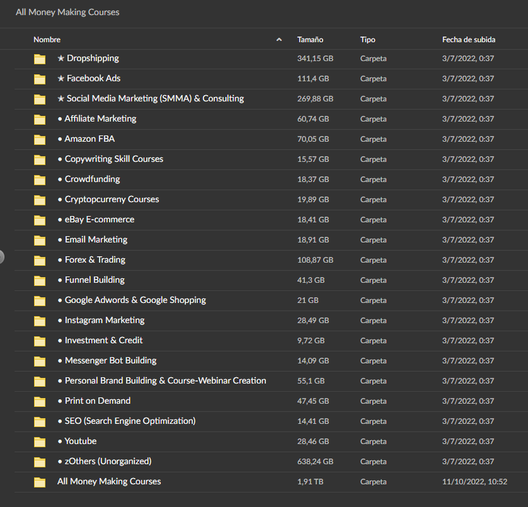Screen dimensions: 528x507
Task: Click the Youtube folder icon
Action: point(40,442)
